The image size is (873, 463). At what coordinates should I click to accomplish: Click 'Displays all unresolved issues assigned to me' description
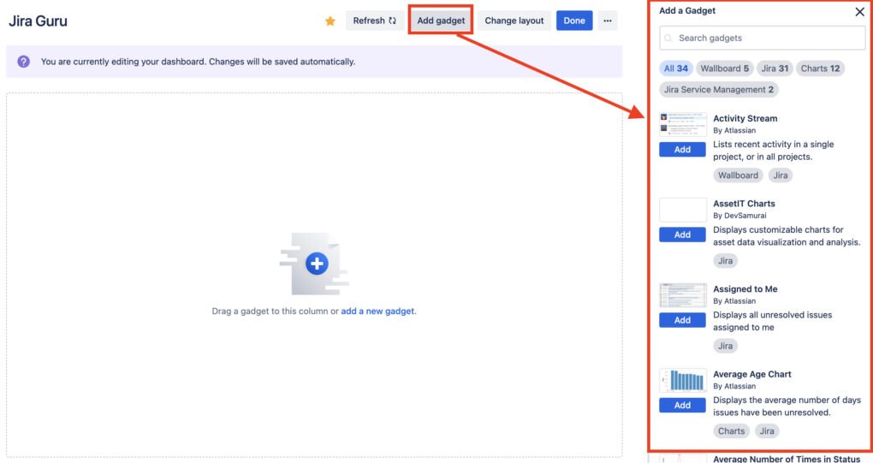772,321
